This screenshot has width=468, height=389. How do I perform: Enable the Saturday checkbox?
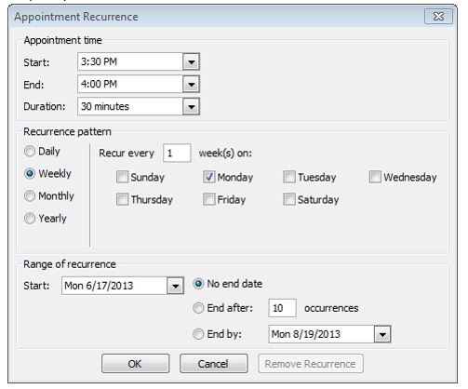click(x=289, y=199)
